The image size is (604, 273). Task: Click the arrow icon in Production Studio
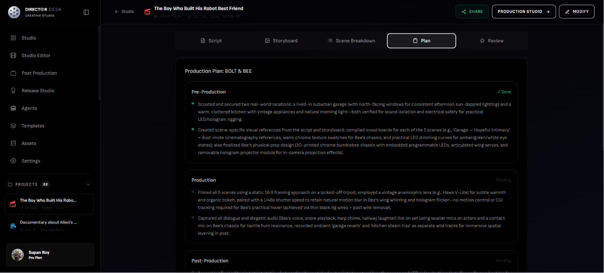coord(548,12)
